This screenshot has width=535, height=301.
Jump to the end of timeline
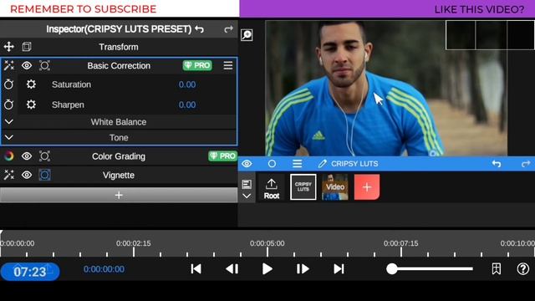pyautogui.click(x=339, y=269)
